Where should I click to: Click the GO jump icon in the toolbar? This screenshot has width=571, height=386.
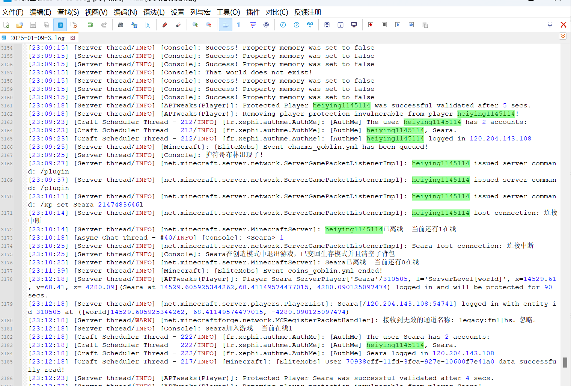pos(310,25)
